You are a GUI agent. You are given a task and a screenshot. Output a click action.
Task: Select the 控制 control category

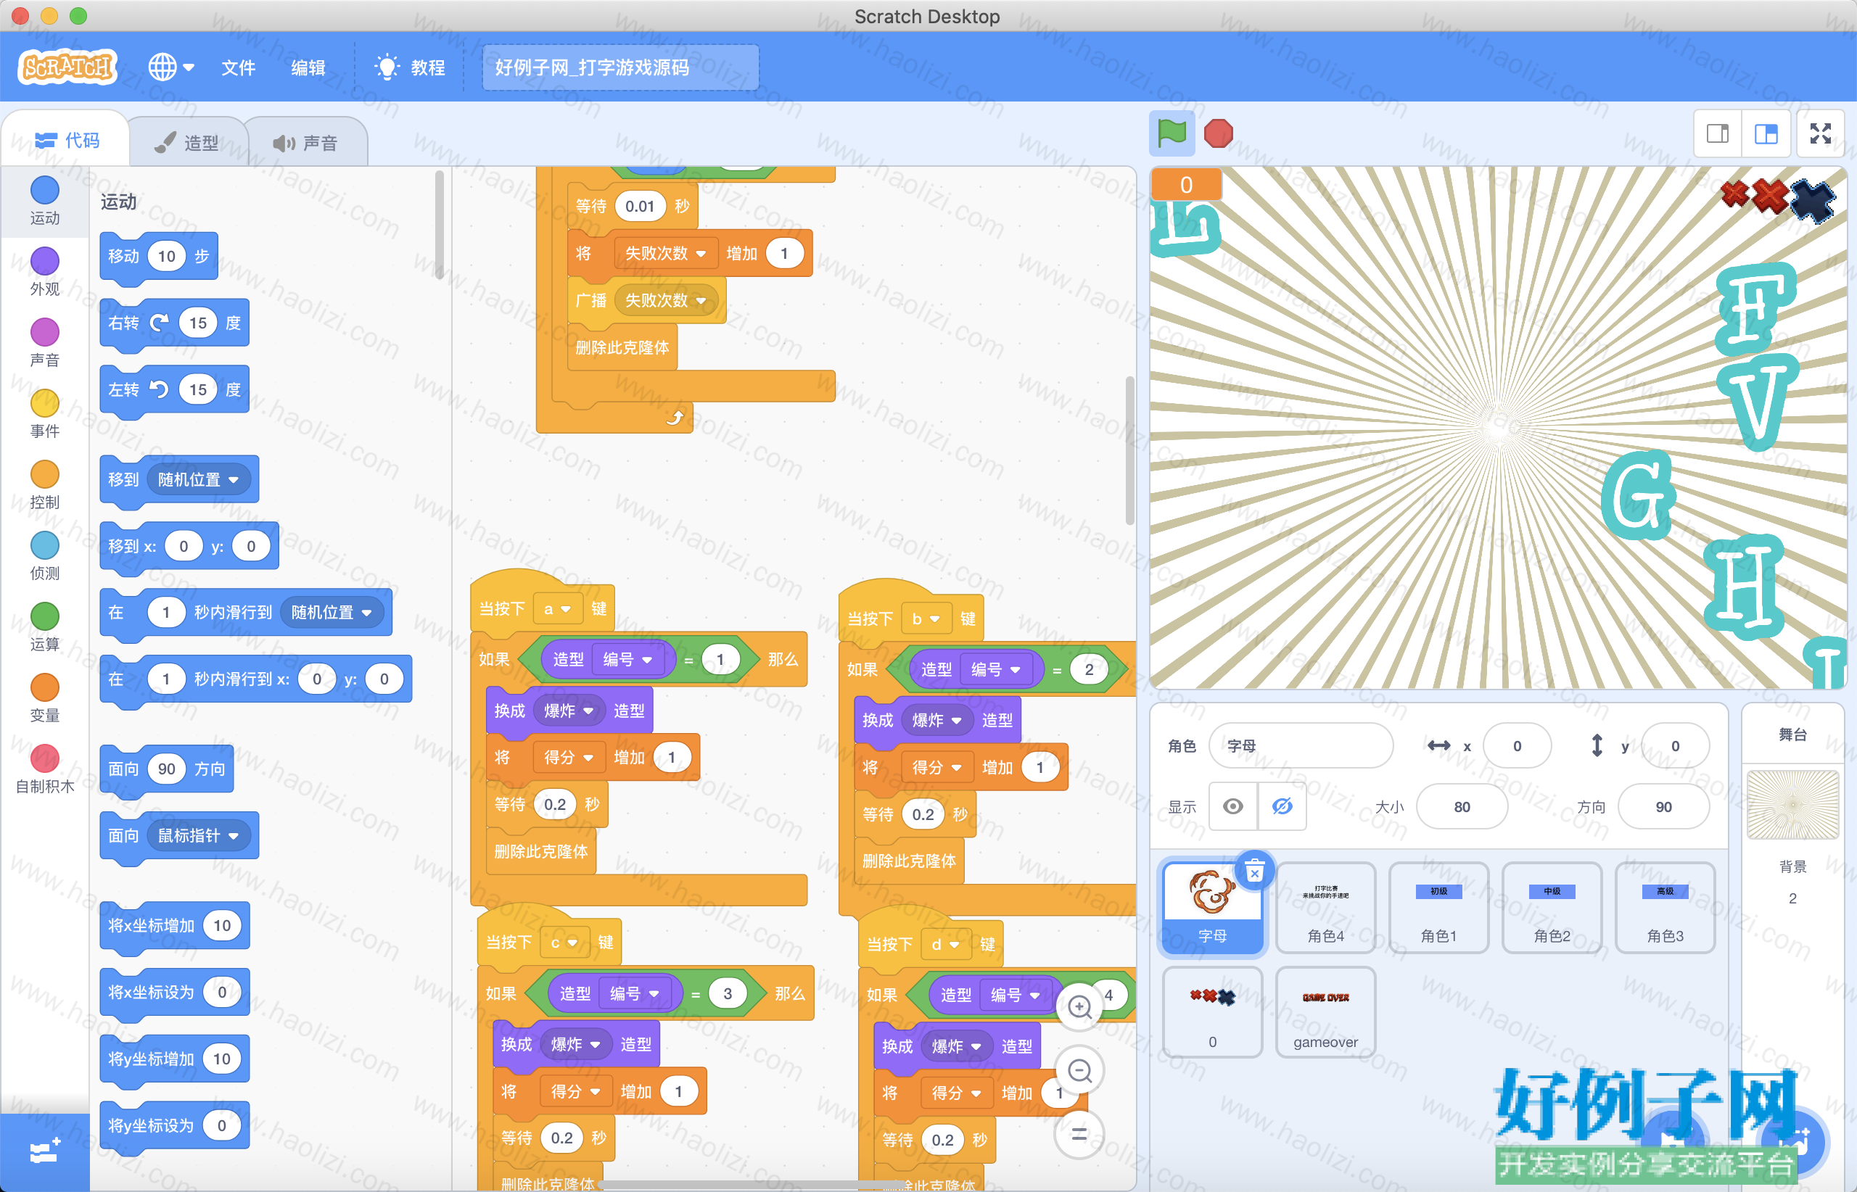point(45,485)
